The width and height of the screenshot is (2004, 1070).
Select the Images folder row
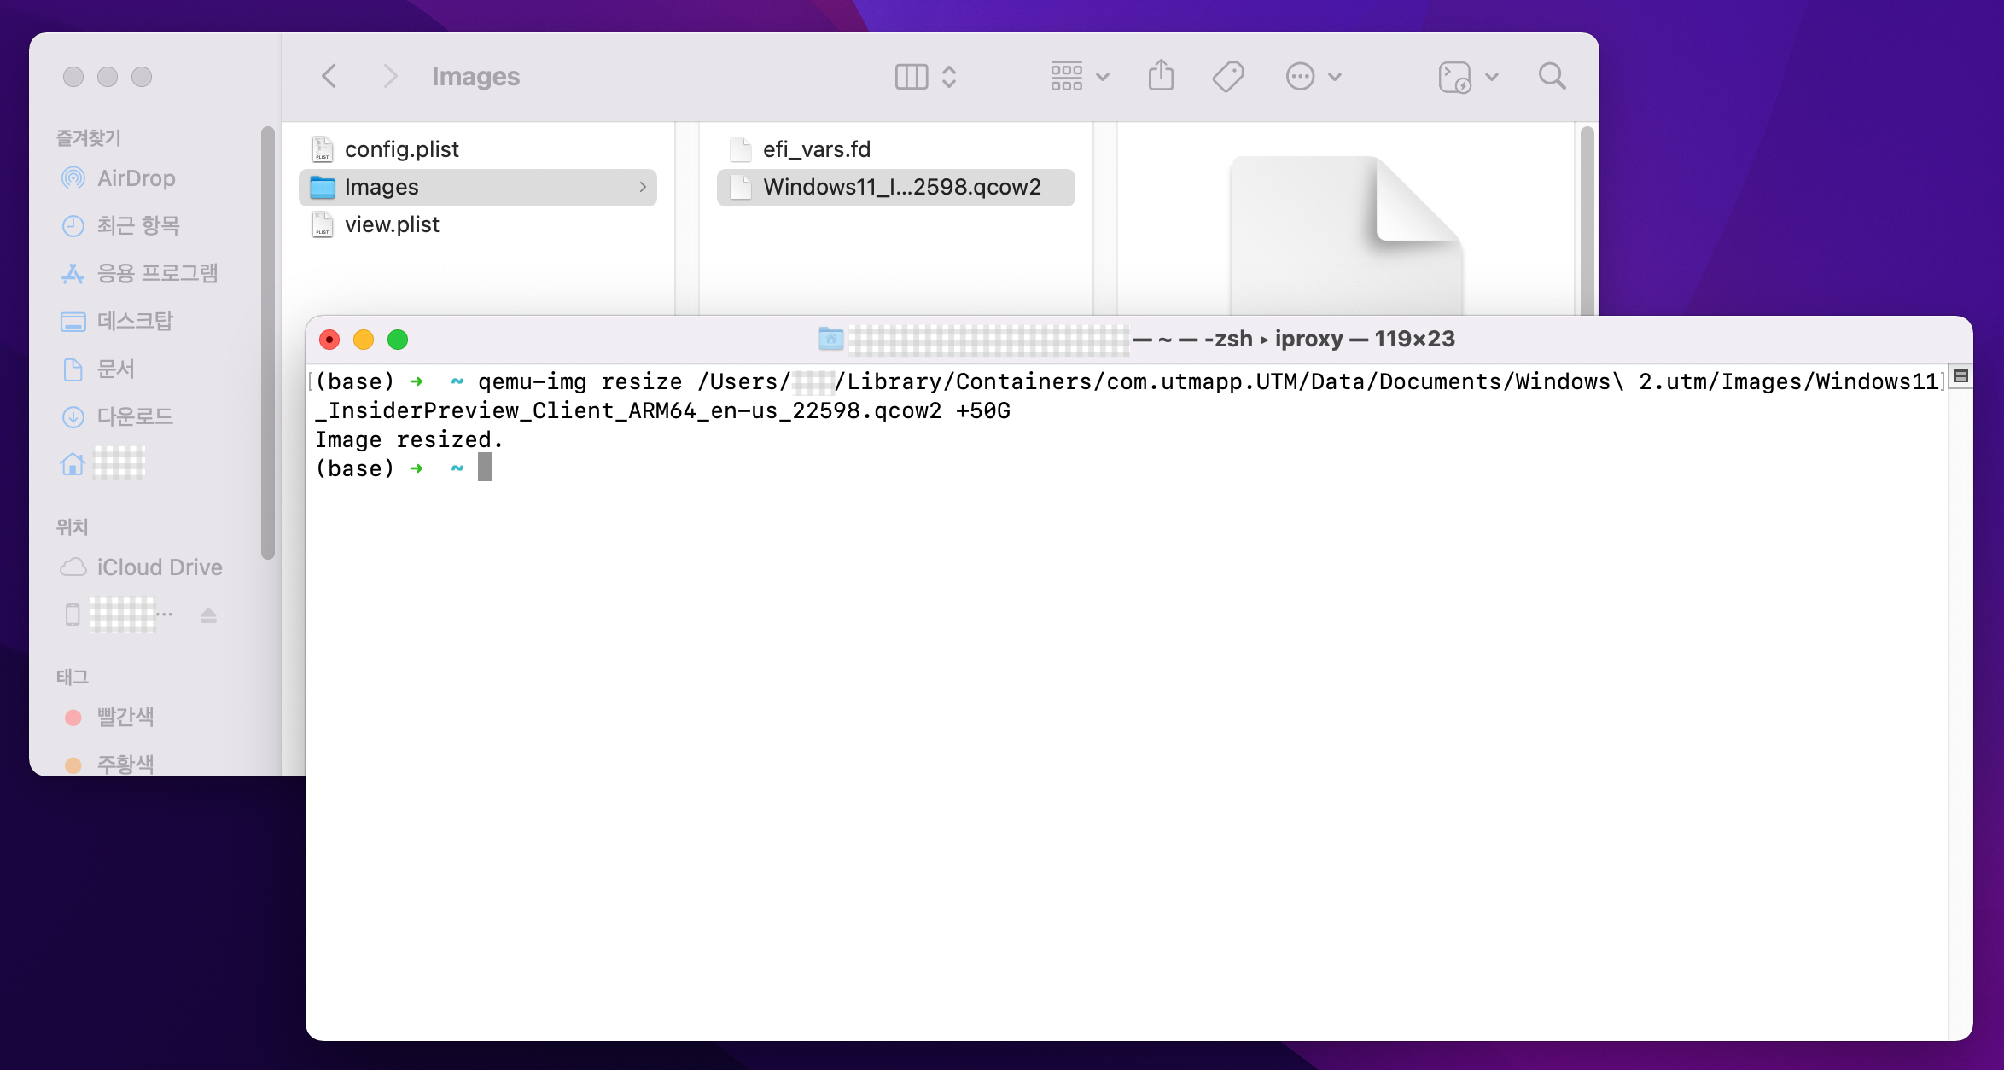pos(478,187)
